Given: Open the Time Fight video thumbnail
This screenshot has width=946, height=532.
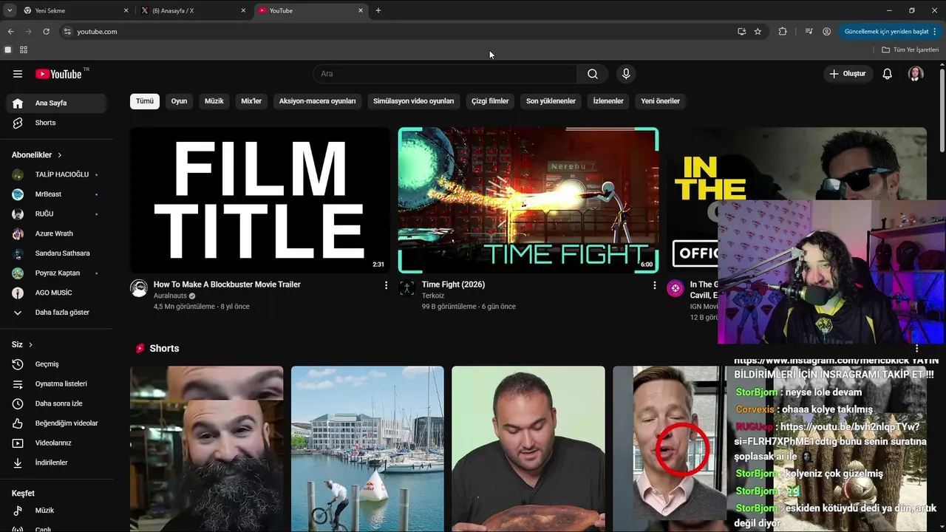Looking at the screenshot, I should pyautogui.click(x=528, y=200).
